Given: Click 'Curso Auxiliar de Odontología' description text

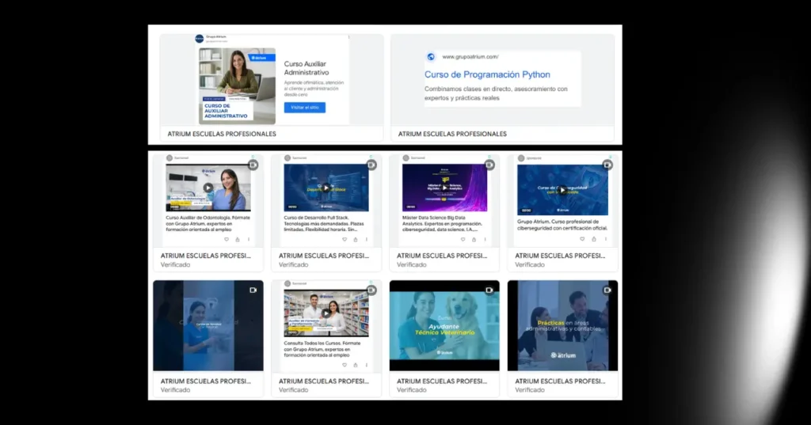Looking at the screenshot, I should (x=208, y=223).
